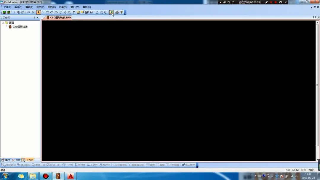The image size is (320, 180).
Task: Select the Rectangle drawing tool
Action: (47, 12)
